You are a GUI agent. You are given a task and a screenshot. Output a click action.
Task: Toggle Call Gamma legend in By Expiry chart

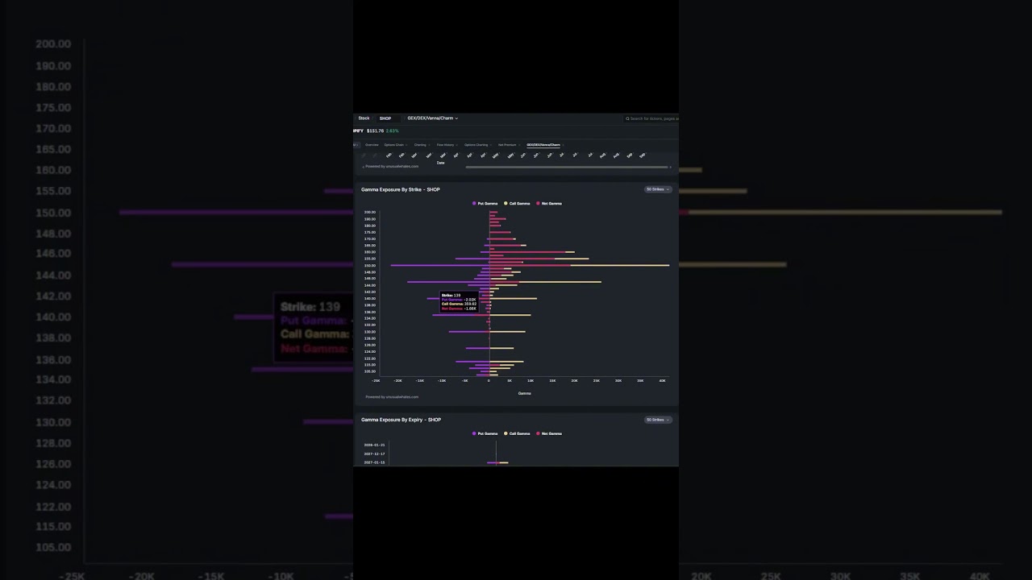coord(518,433)
